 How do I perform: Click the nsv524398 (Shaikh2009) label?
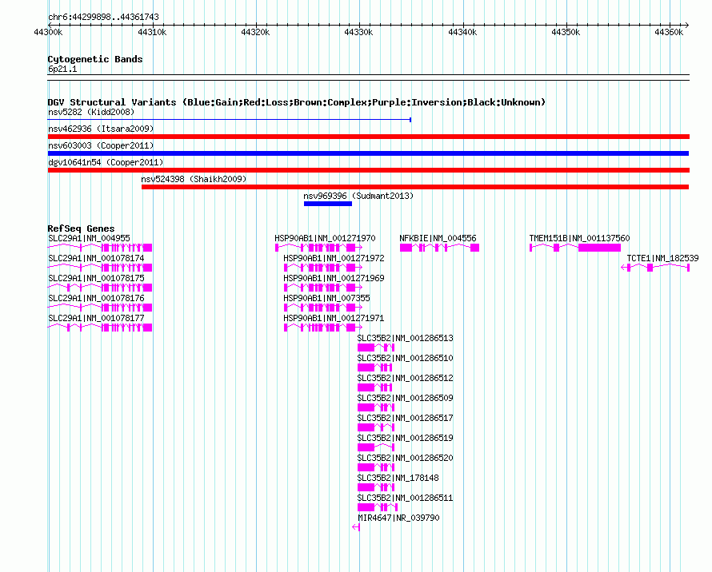click(194, 179)
